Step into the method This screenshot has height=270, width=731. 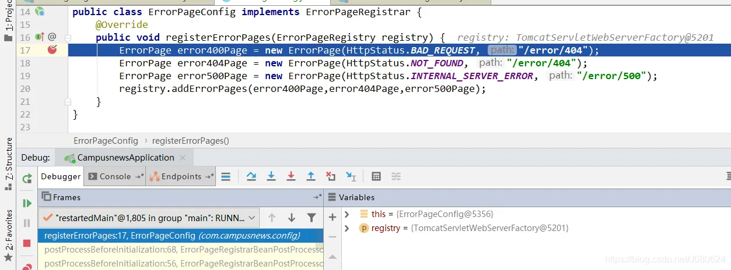271,176
